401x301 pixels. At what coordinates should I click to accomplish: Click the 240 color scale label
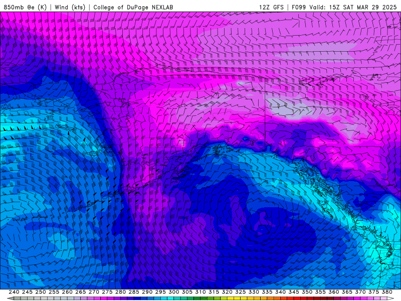click(14, 292)
